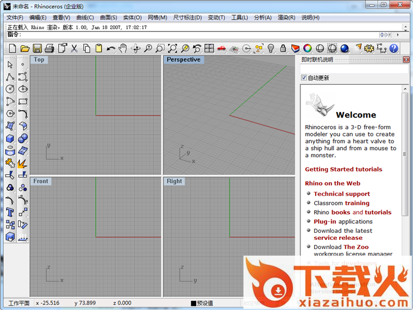Screen dimensions: 413x310
Task: Click the red car named views icon
Action: 222,48
